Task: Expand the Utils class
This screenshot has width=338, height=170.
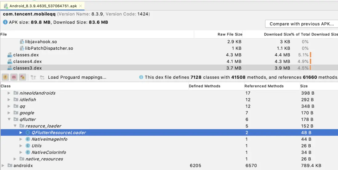Action: [21, 146]
